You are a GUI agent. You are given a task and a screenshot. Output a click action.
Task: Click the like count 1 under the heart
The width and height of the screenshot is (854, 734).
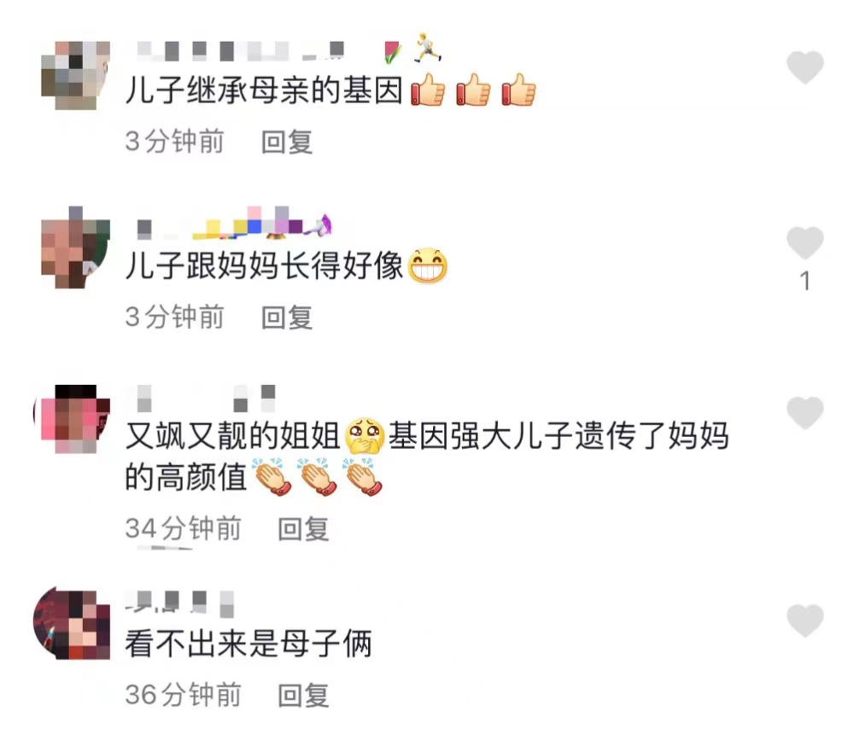pos(805,281)
